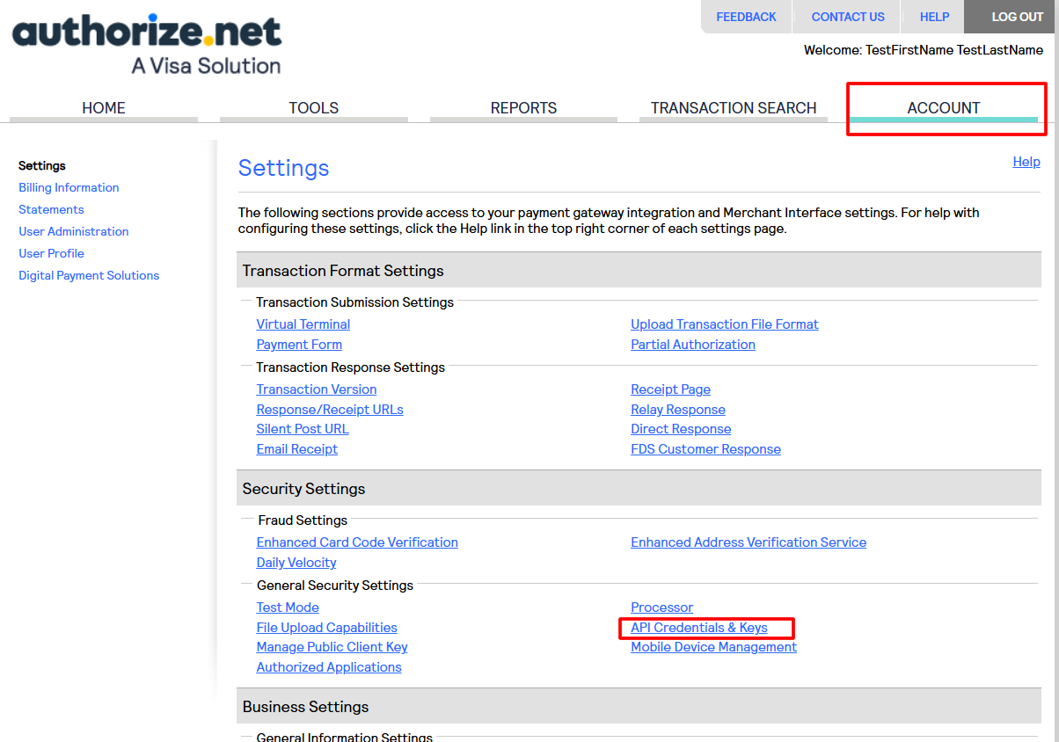
Task: Click the Manage Public Client Key link
Action: [332, 647]
